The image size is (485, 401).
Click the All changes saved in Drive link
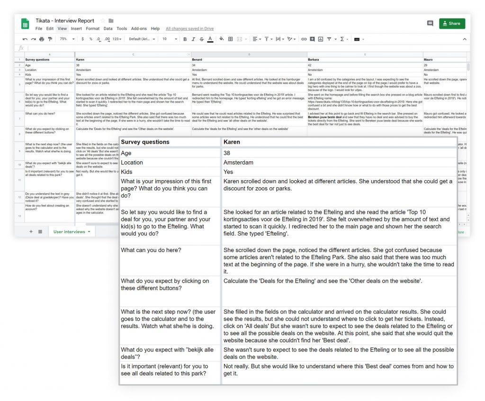point(190,28)
